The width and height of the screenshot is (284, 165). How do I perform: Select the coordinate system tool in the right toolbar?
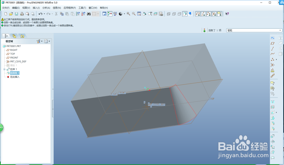point(273,65)
